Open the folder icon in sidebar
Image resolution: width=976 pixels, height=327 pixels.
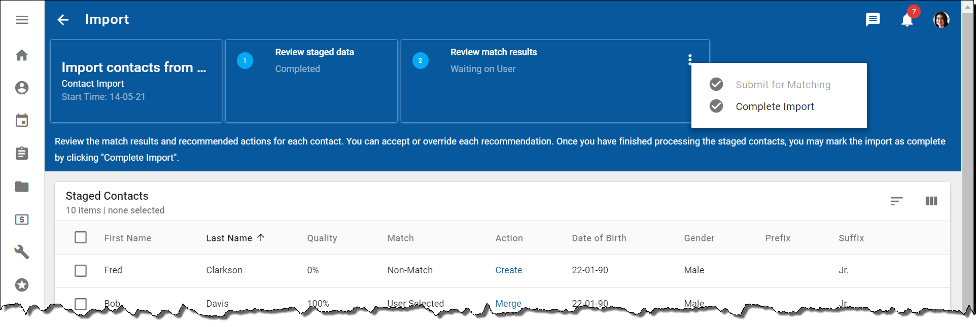[21, 187]
